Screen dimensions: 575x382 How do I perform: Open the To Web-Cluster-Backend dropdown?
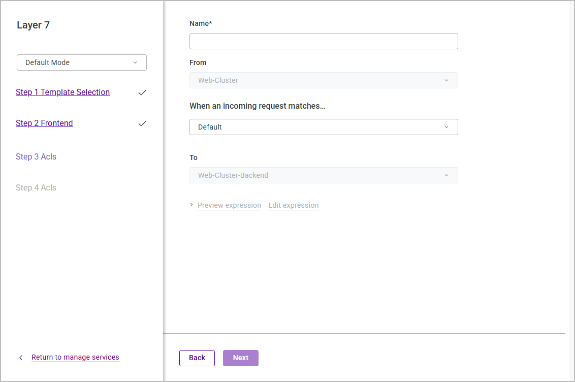click(324, 175)
